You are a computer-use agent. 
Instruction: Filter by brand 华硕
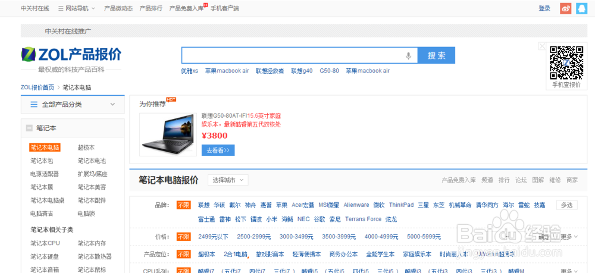(220, 205)
